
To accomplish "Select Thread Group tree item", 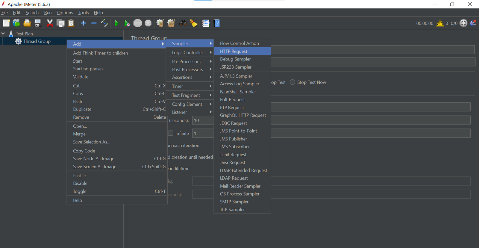I will click(x=37, y=41).
